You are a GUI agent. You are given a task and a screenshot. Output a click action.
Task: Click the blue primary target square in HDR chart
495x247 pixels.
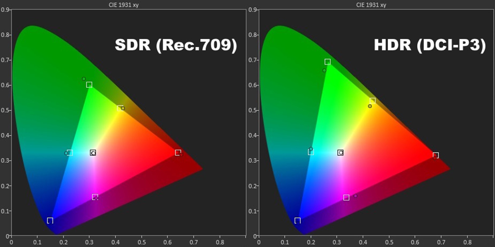click(x=298, y=220)
